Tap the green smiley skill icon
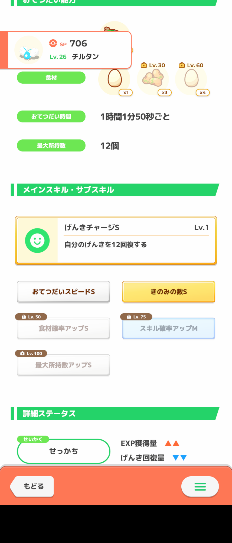The width and height of the screenshot is (232, 543). [x=37, y=241]
